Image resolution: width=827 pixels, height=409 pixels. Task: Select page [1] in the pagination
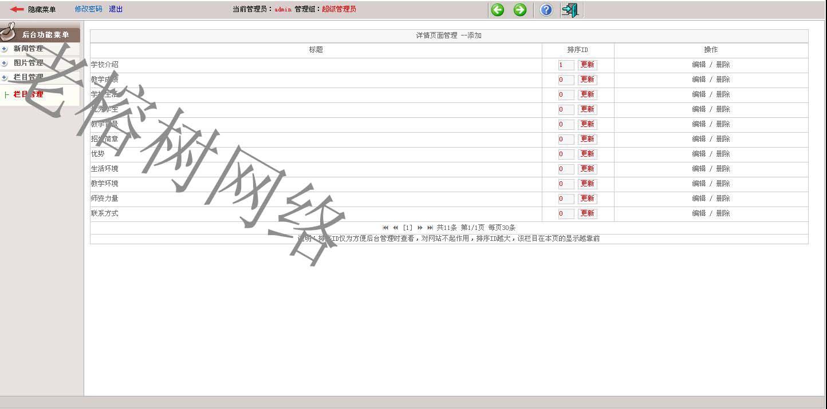point(408,228)
